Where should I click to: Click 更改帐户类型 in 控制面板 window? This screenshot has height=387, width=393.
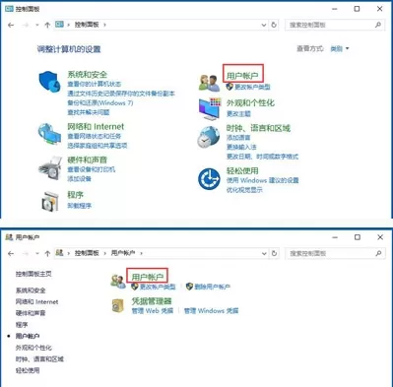click(x=252, y=87)
